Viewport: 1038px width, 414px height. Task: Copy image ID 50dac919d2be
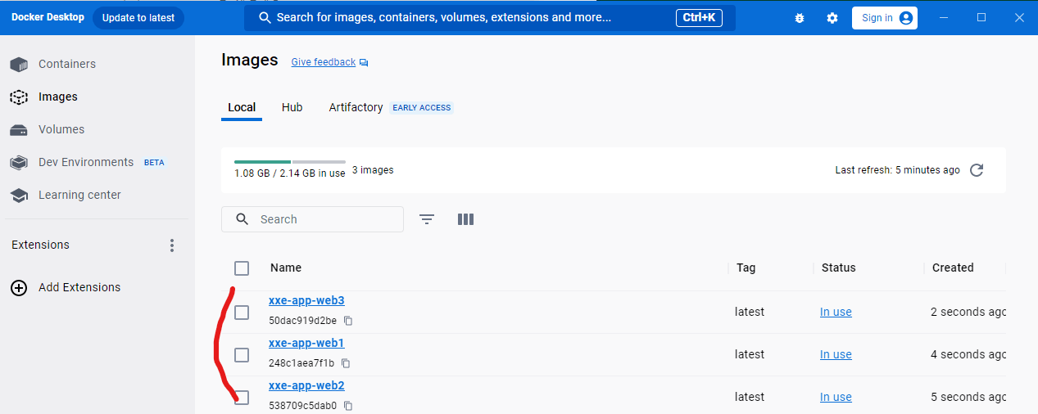coord(348,321)
